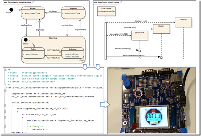This screenshot has width=201, height=136.
Task: Click the 'me->min = 0;' code line
Action: pos(40,129)
